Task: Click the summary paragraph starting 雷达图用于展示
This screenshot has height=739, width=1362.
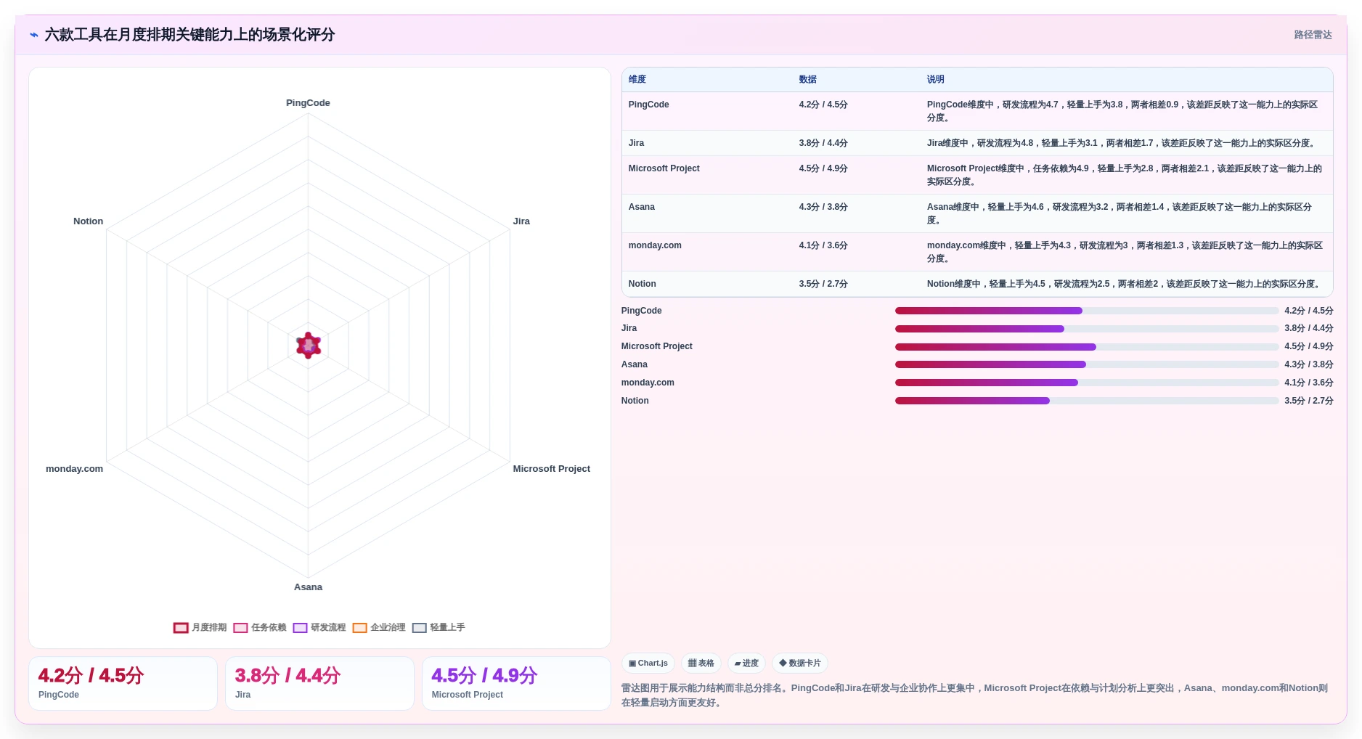Action: [x=975, y=695]
